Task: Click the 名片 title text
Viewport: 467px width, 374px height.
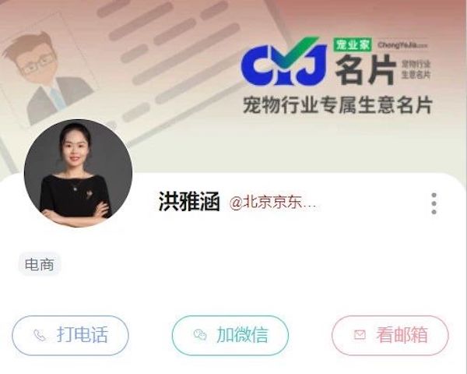Action: tap(366, 69)
